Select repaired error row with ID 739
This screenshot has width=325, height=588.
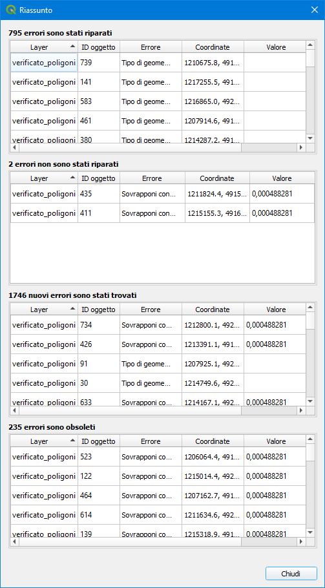[x=158, y=63]
